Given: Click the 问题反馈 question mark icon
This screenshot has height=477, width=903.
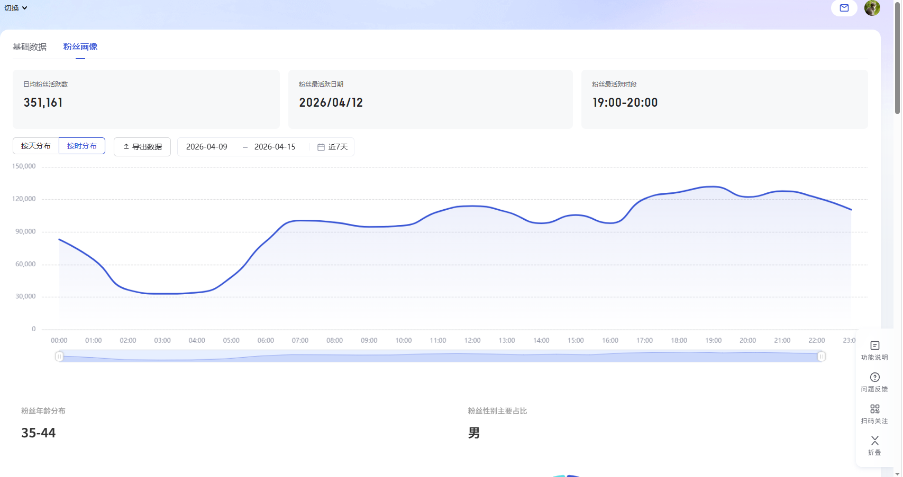Looking at the screenshot, I should click(x=874, y=377).
